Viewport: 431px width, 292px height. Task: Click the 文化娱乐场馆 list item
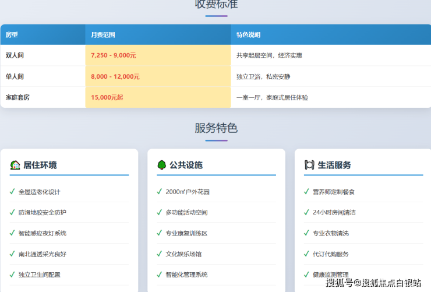tap(183, 254)
